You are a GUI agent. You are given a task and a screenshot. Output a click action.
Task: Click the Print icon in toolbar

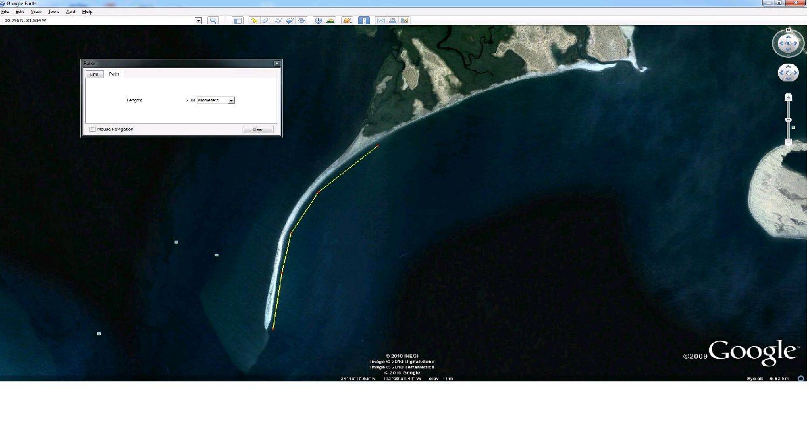(x=393, y=20)
